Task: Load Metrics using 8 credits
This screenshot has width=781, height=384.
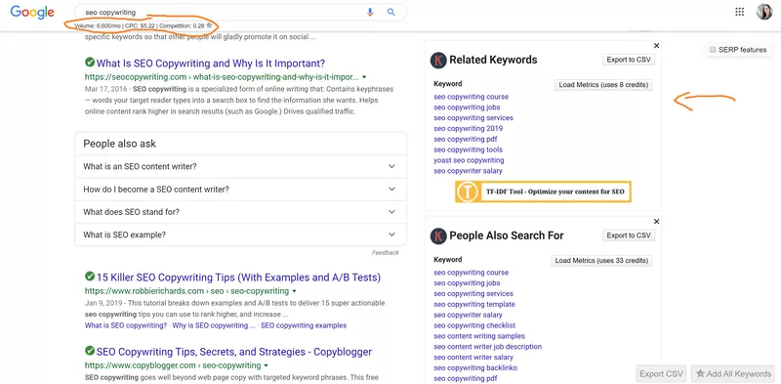Action: pos(603,85)
